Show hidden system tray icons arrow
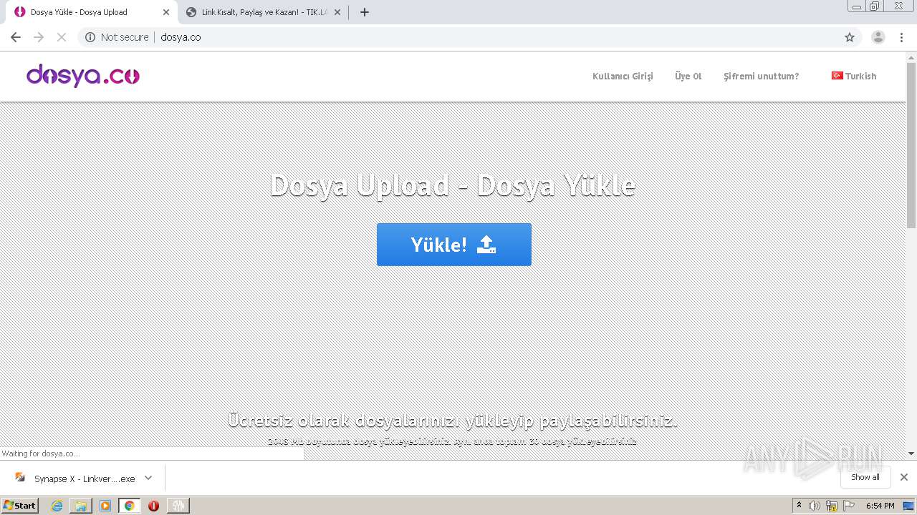The image size is (917, 515). pos(799,506)
